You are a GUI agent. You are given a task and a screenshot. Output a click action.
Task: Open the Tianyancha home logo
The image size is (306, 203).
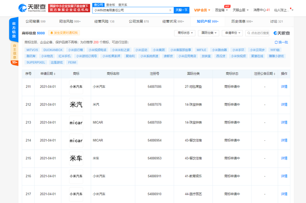[x=32, y=8]
